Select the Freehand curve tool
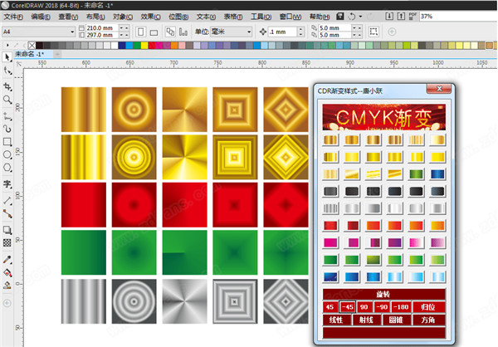This screenshot has height=347, width=498. click(7, 116)
